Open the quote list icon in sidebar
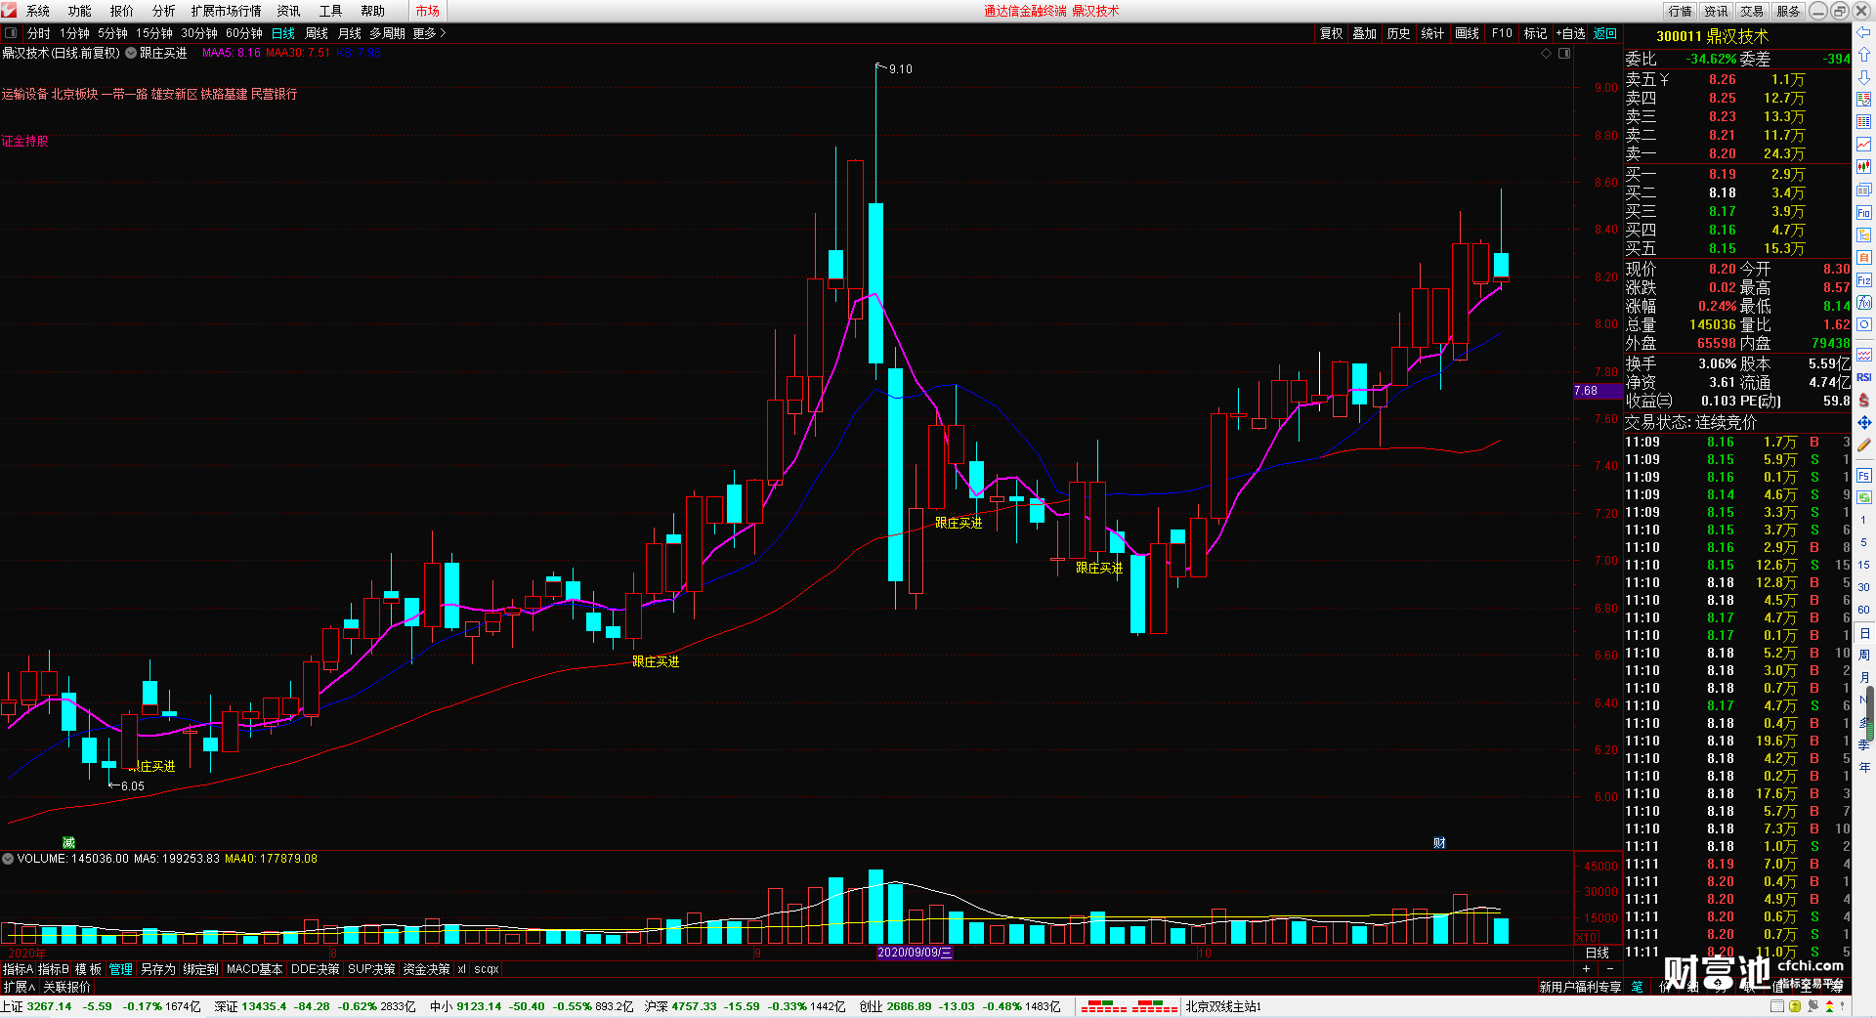The image size is (1876, 1018). 1863,99
